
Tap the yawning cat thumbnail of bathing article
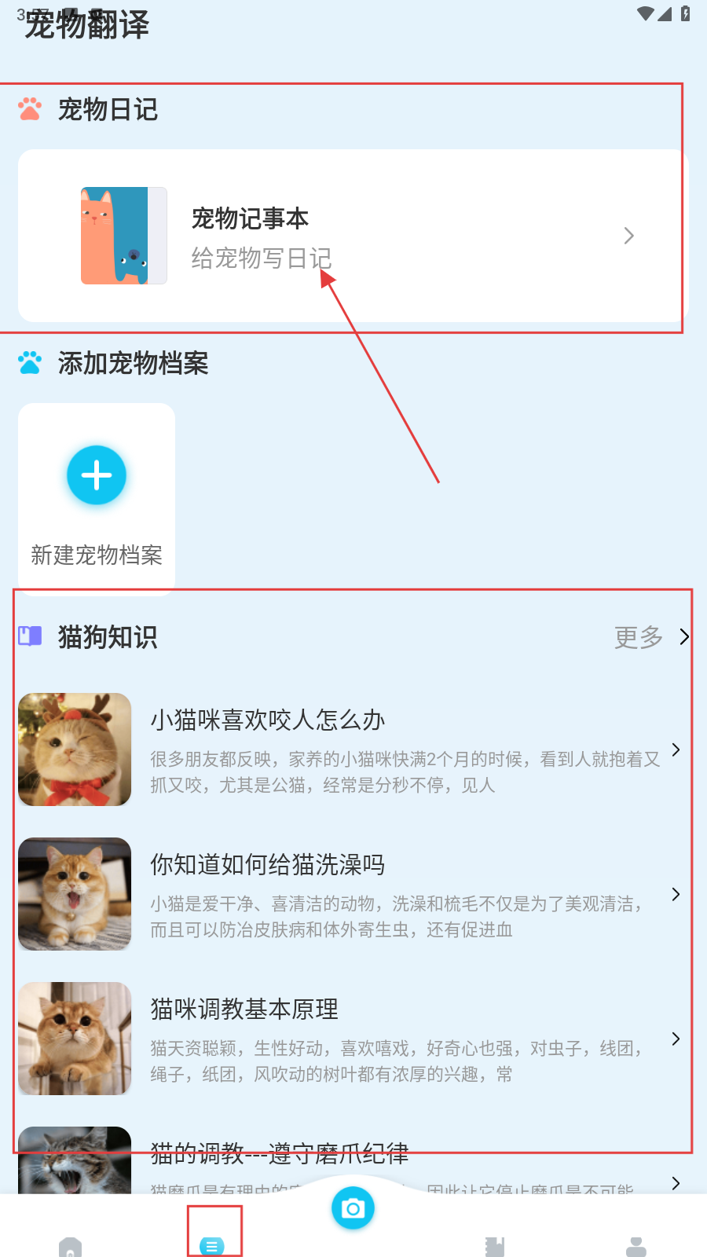75,894
